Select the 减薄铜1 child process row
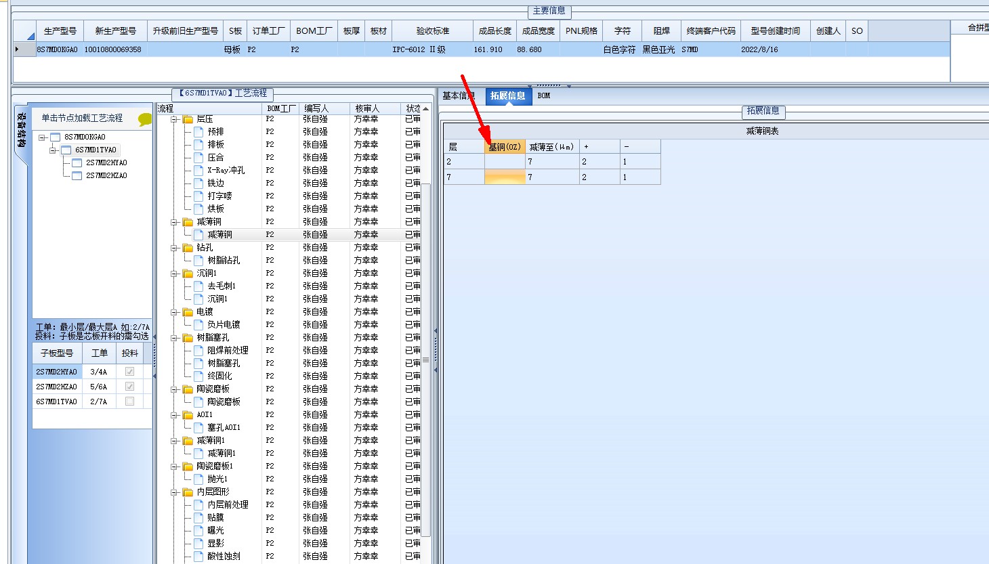989x564 pixels. [289, 453]
